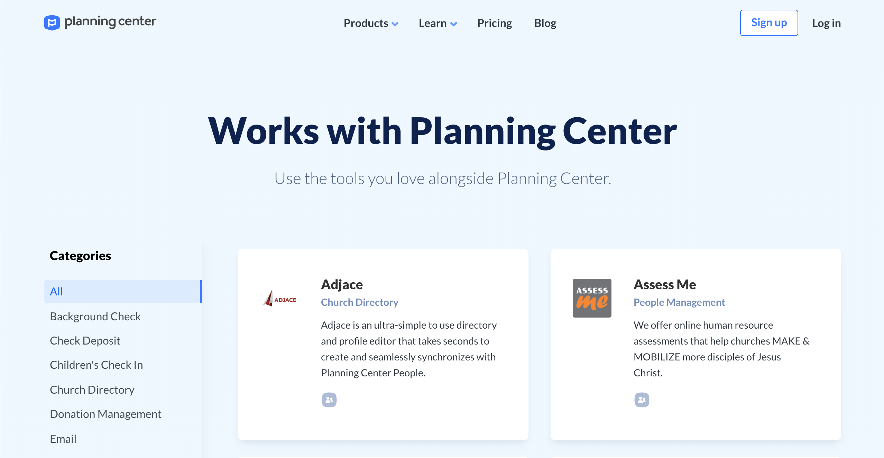Click the Assess Me logo image
Image resolution: width=884 pixels, height=458 pixels.
pyautogui.click(x=592, y=298)
